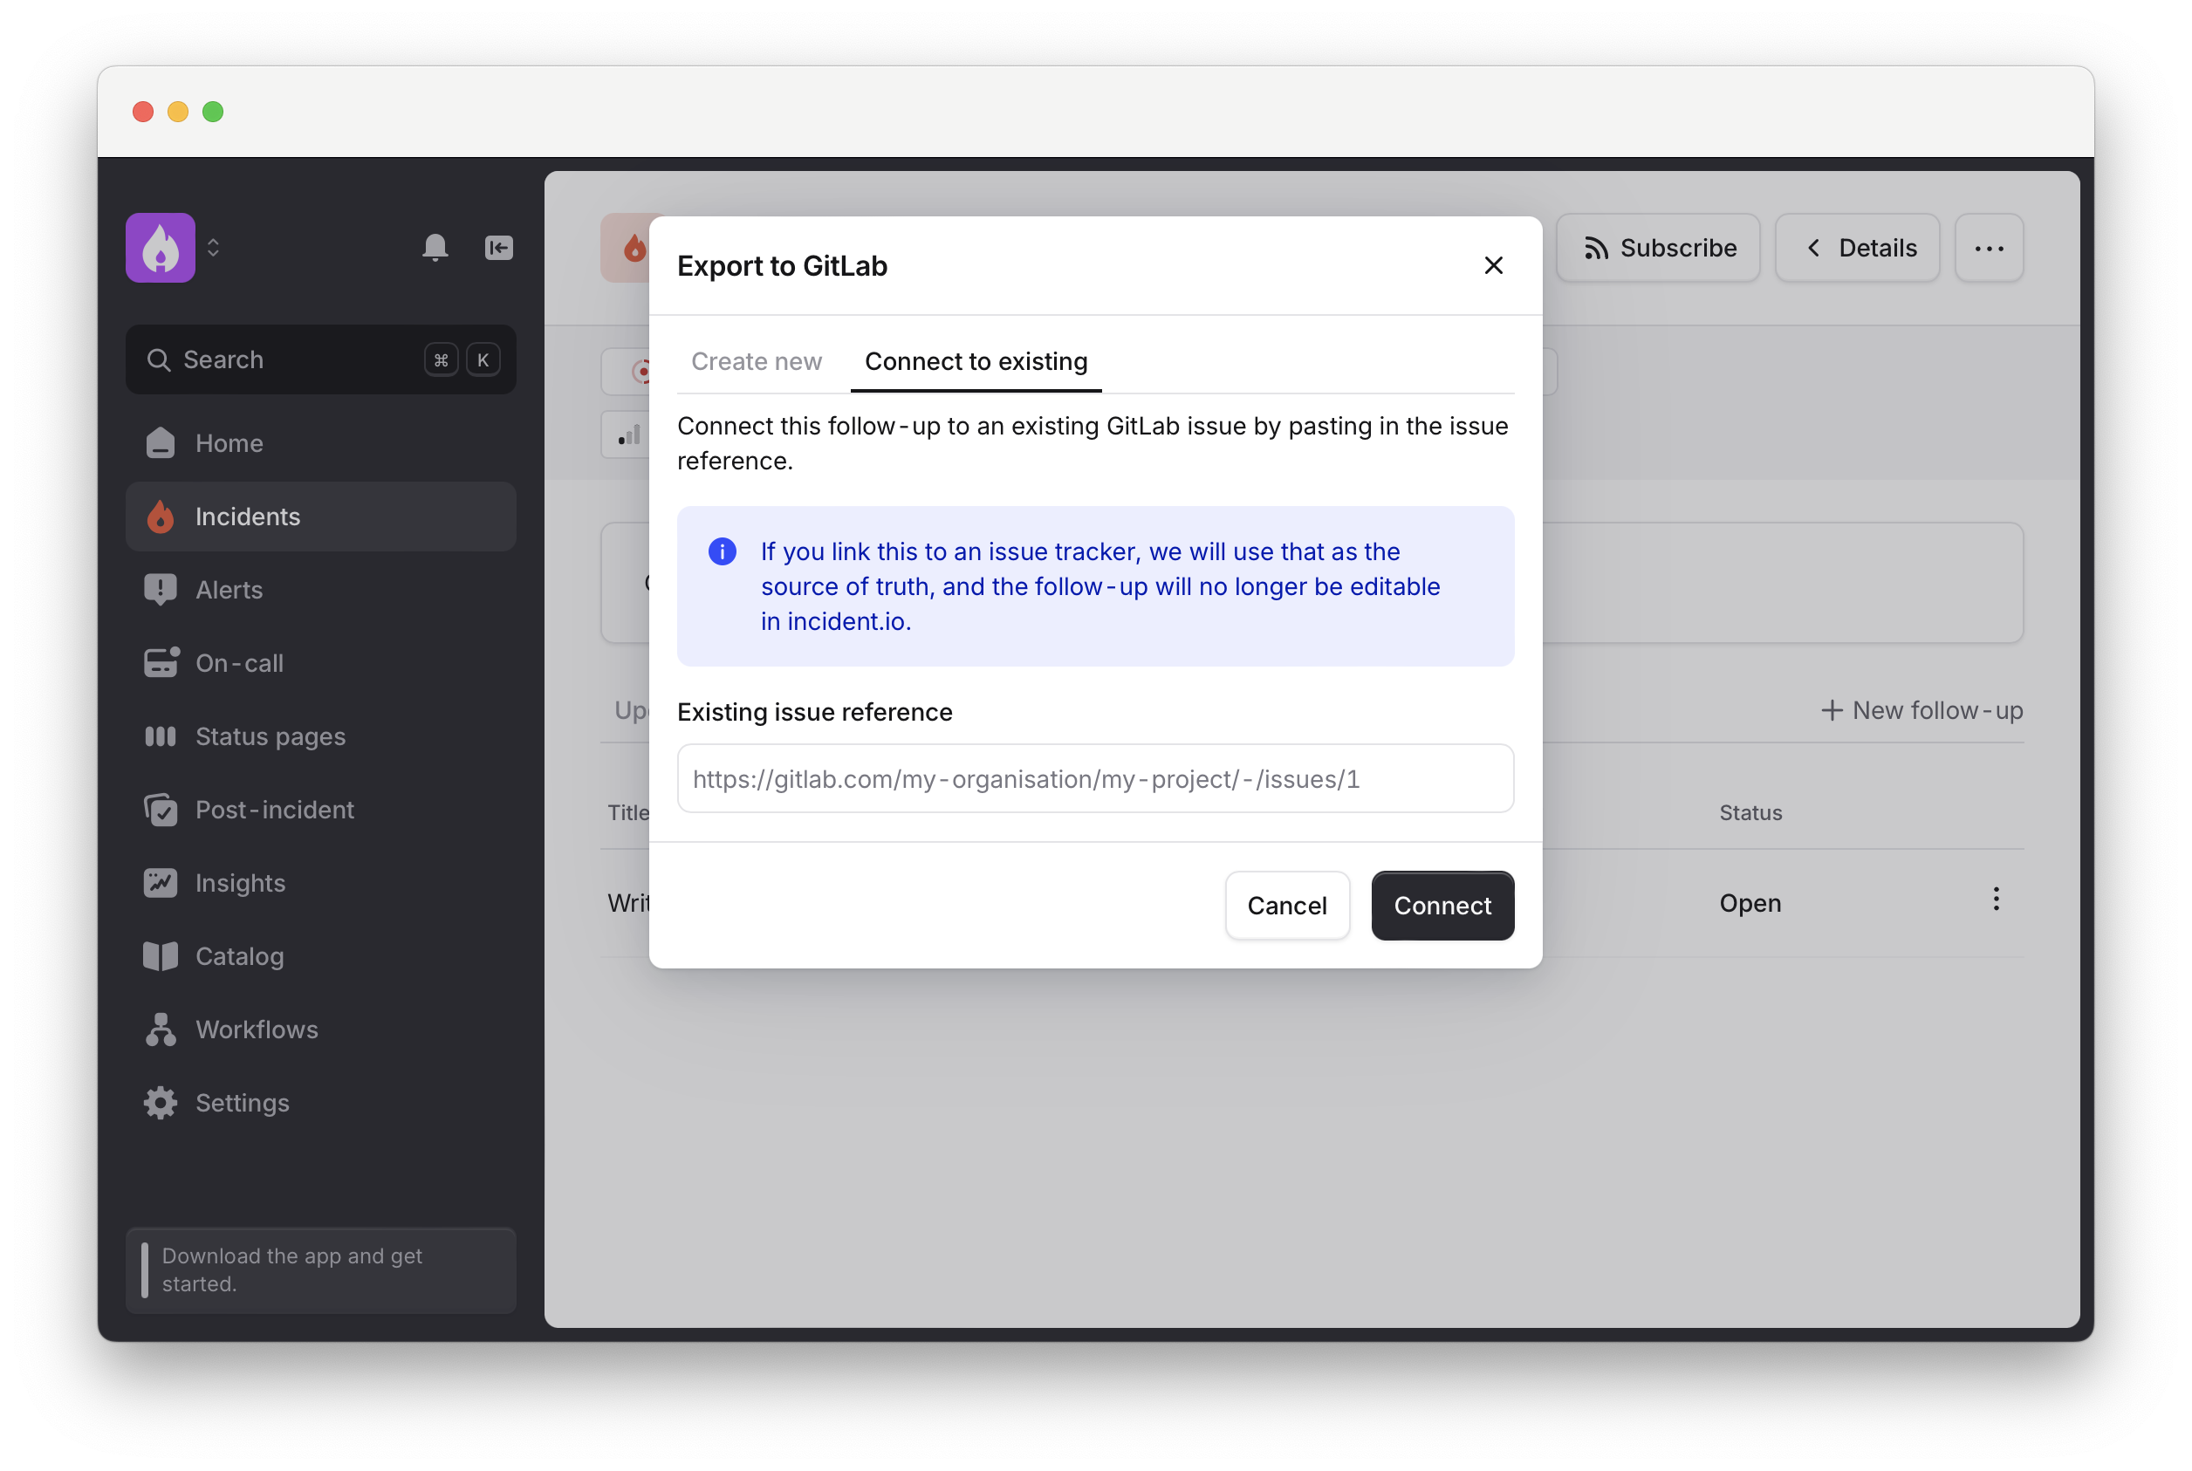2192x1471 pixels.
Task: Open the follow-up row kebab menu
Action: (x=1996, y=899)
